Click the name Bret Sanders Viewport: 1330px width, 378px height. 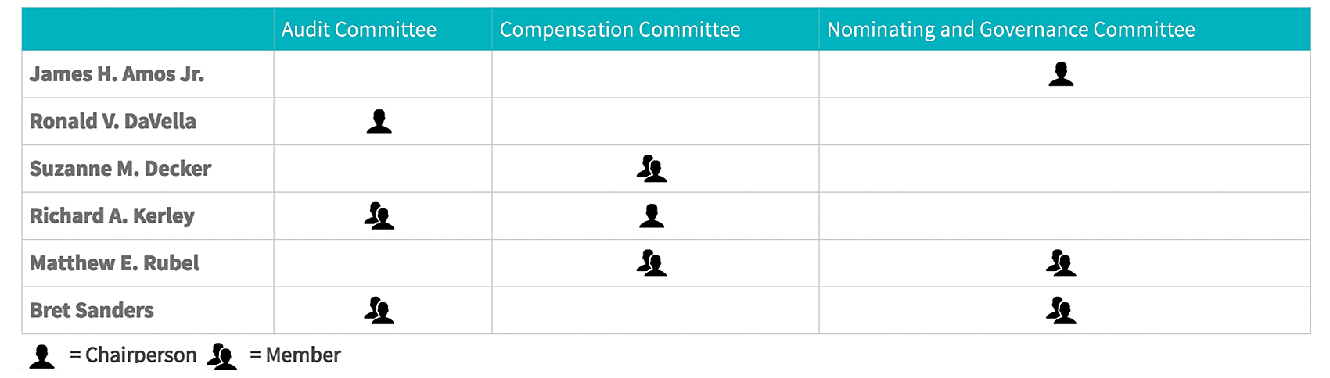92,311
